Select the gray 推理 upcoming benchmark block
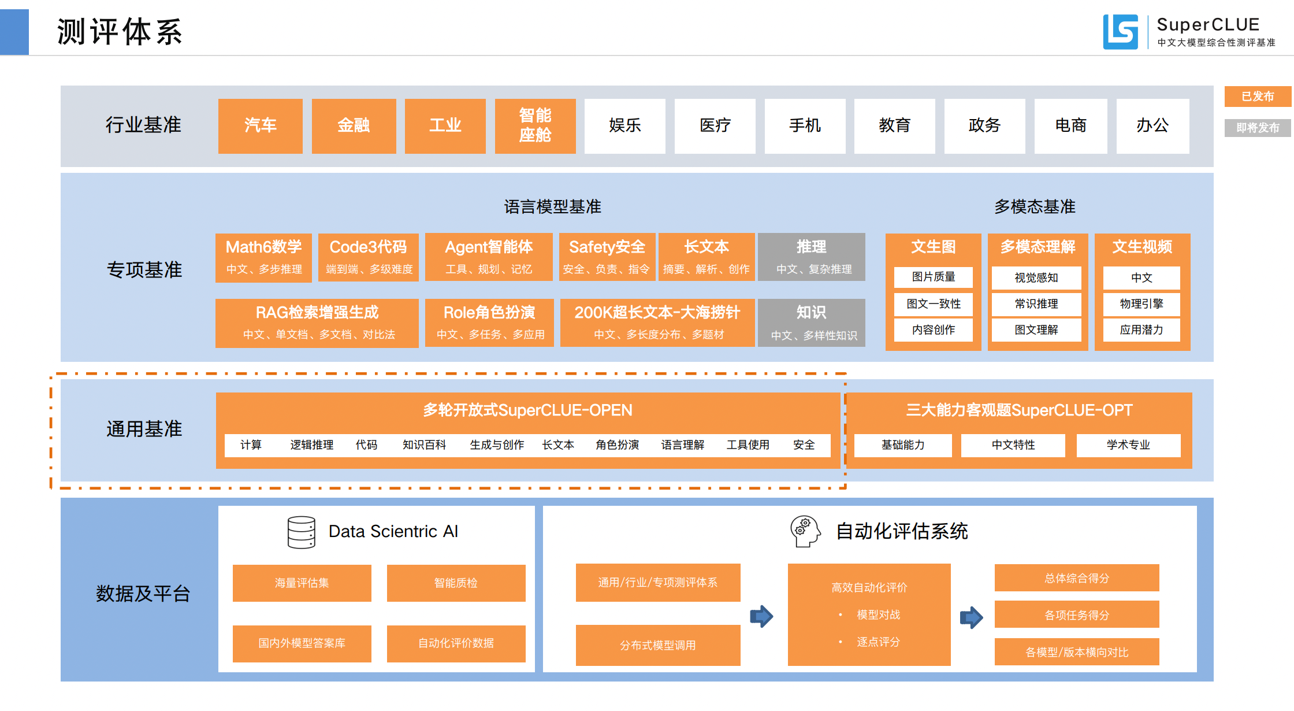Viewport: 1294px width, 711px height. pyautogui.click(x=811, y=257)
